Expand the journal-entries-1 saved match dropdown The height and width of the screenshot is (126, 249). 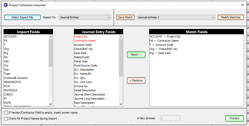click(x=176, y=17)
